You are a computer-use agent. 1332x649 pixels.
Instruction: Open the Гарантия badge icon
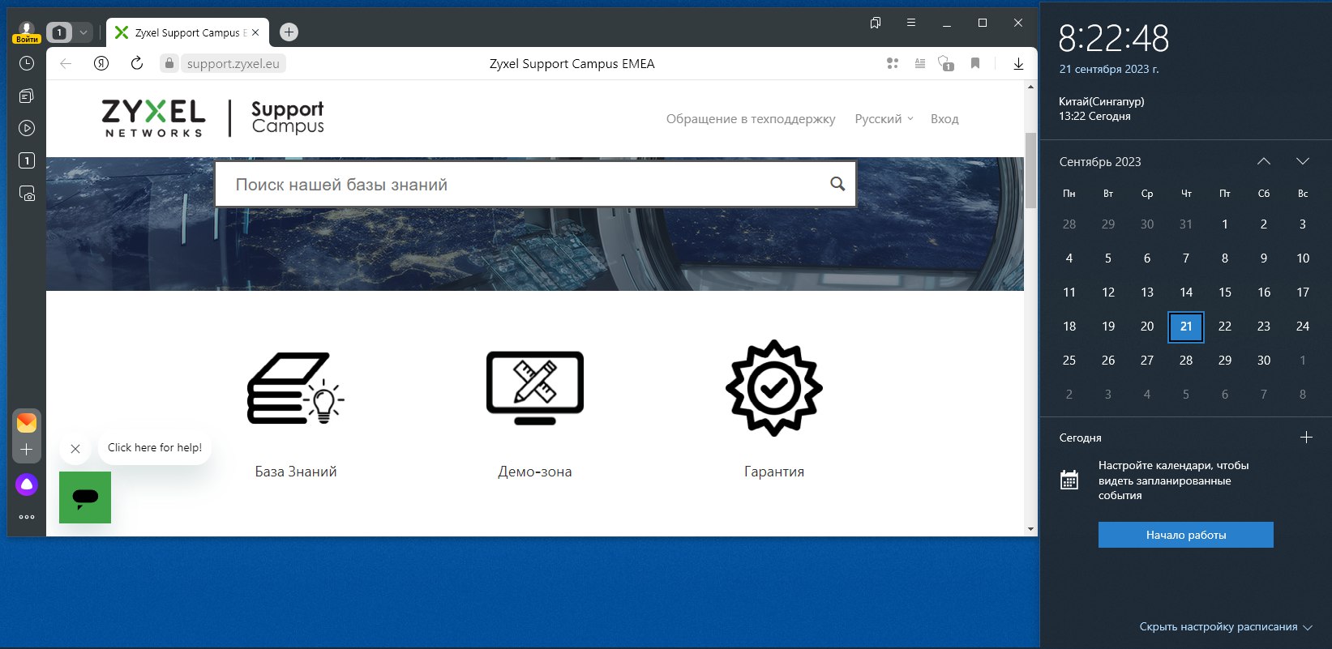(x=774, y=388)
